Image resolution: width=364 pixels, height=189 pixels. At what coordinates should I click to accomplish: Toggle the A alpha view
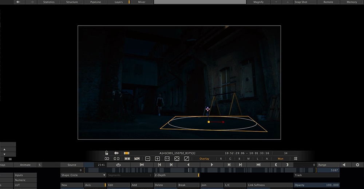(x=267, y=159)
